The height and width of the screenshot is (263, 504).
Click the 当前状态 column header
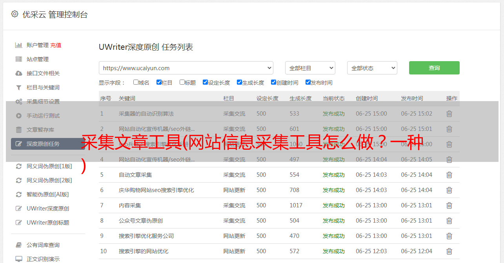pos(334,98)
